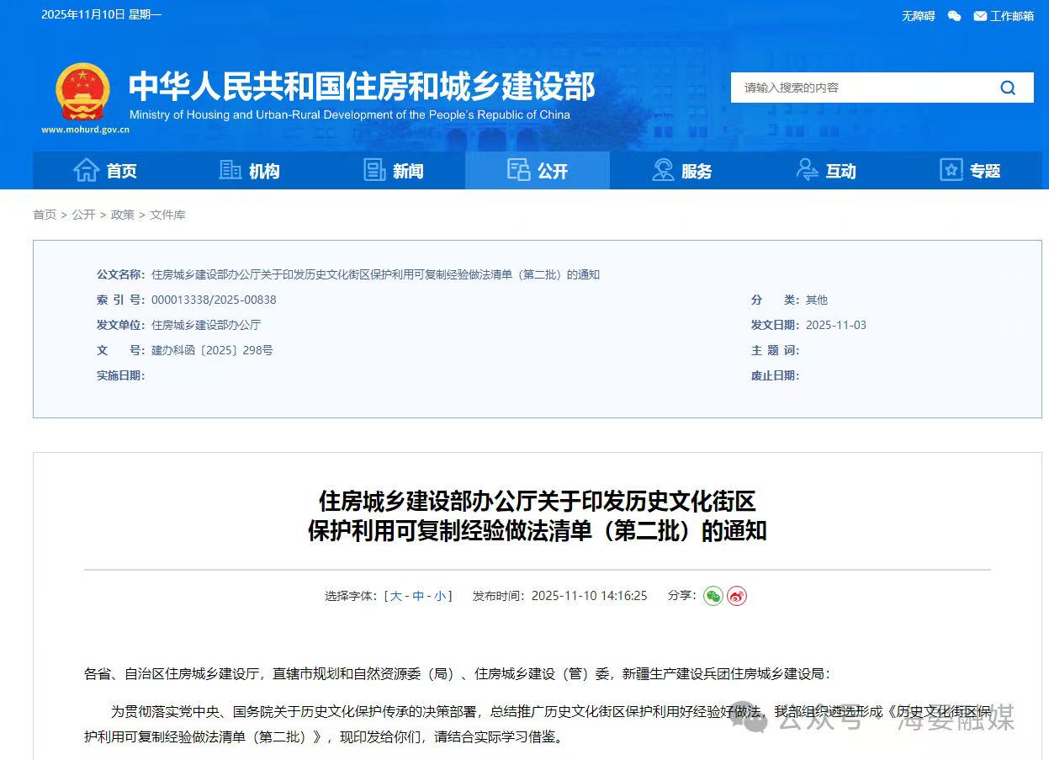This screenshot has height=760, width=1049.
Task: Choose the 小 font size option
Action: point(440,596)
